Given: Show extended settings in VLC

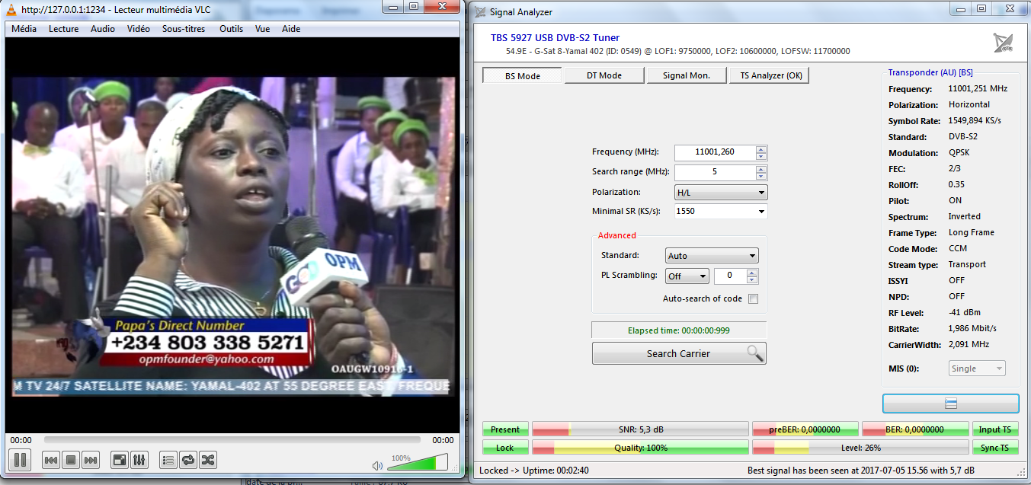Looking at the screenshot, I should pyautogui.click(x=139, y=460).
